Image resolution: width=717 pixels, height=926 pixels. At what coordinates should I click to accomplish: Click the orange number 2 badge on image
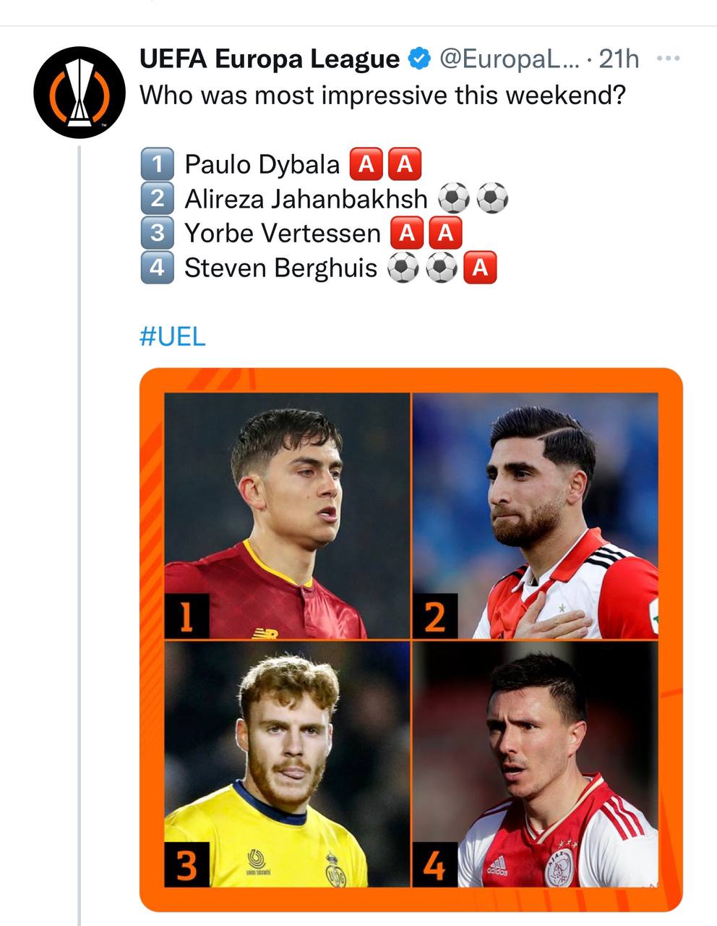click(434, 617)
